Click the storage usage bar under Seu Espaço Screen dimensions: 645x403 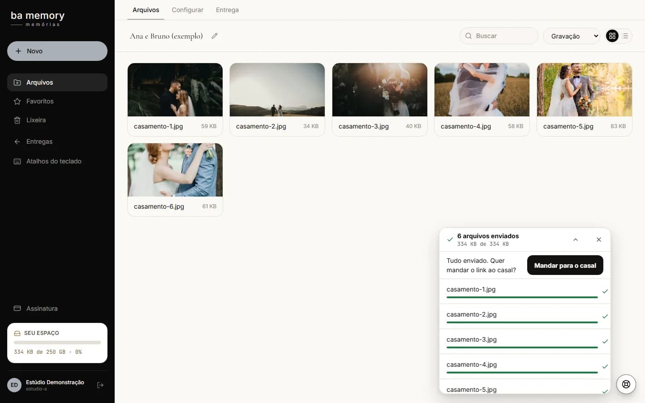click(57, 343)
